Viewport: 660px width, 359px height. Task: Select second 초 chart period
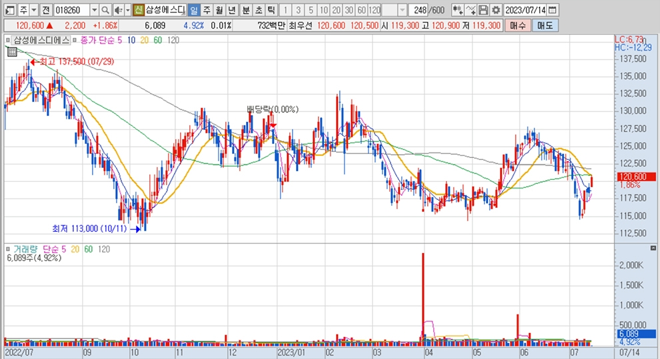click(259, 10)
